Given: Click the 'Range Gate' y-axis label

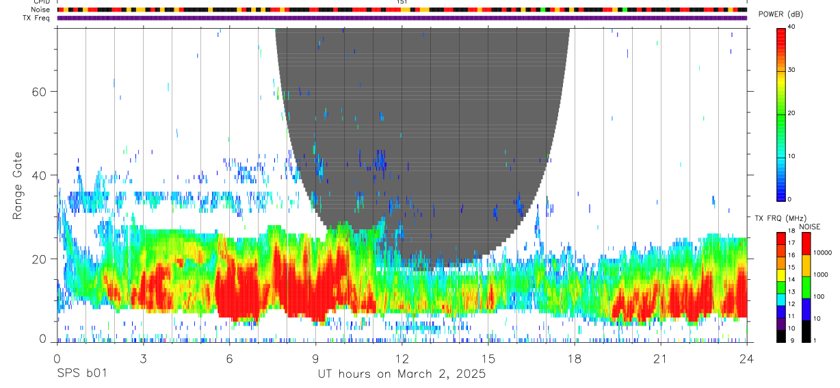Looking at the screenshot, I should (18, 185).
